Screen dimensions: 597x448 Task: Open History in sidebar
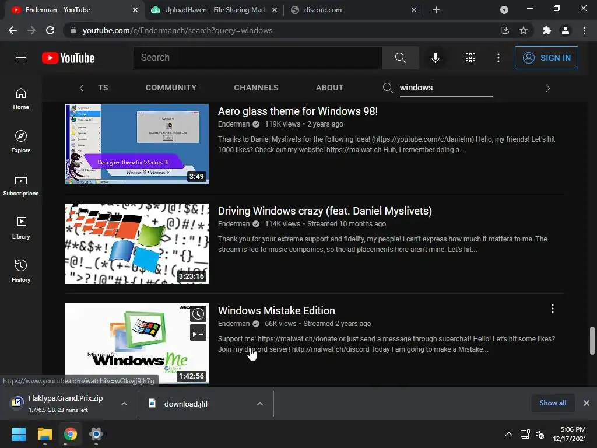[21, 271]
